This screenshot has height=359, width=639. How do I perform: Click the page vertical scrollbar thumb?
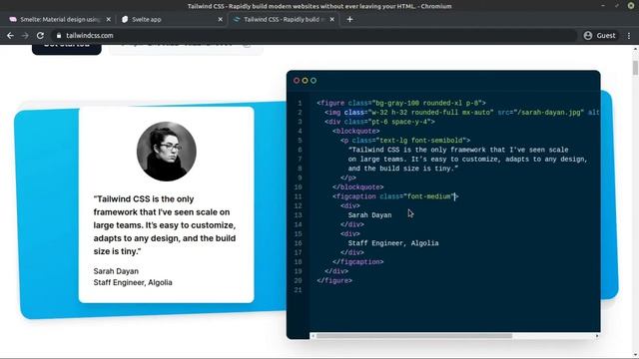(x=635, y=67)
